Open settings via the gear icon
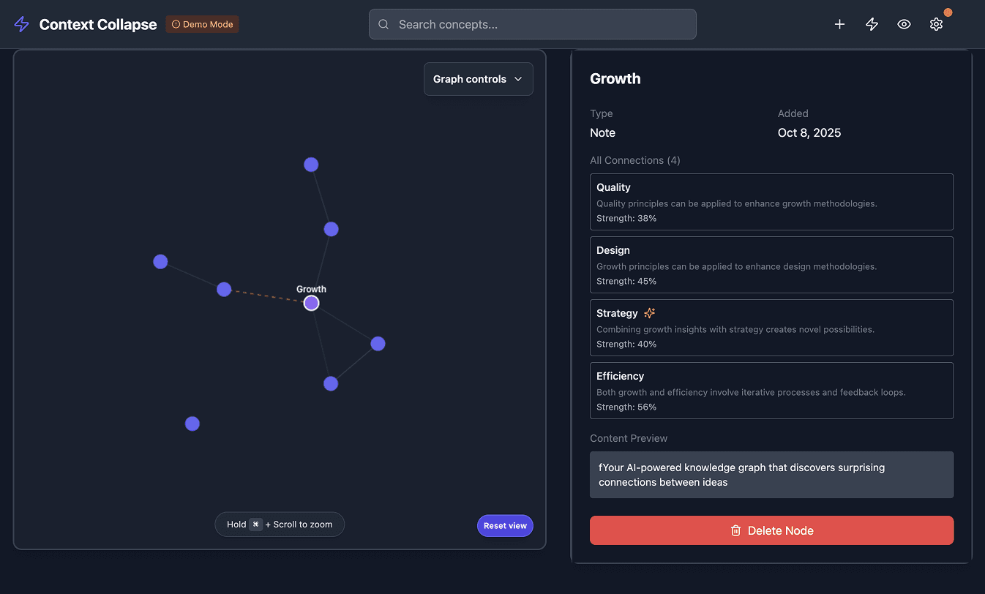 click(936, 24)
